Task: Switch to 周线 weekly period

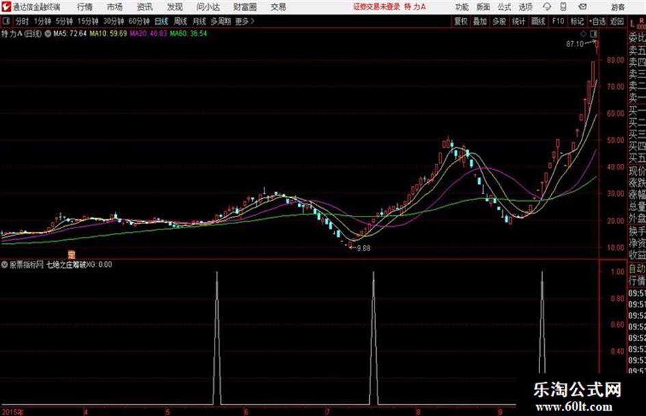Action: [x=180, y=21]
